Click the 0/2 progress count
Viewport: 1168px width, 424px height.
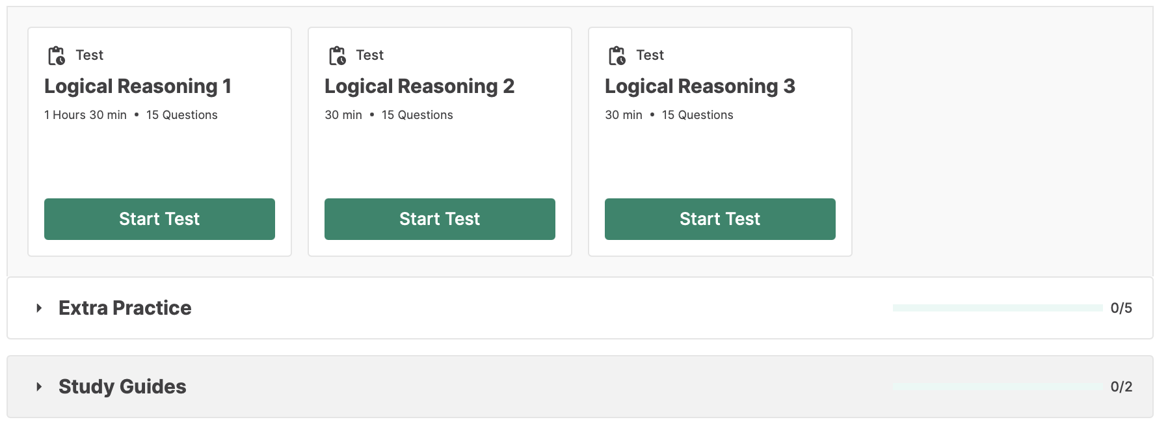click(1121, 387)
